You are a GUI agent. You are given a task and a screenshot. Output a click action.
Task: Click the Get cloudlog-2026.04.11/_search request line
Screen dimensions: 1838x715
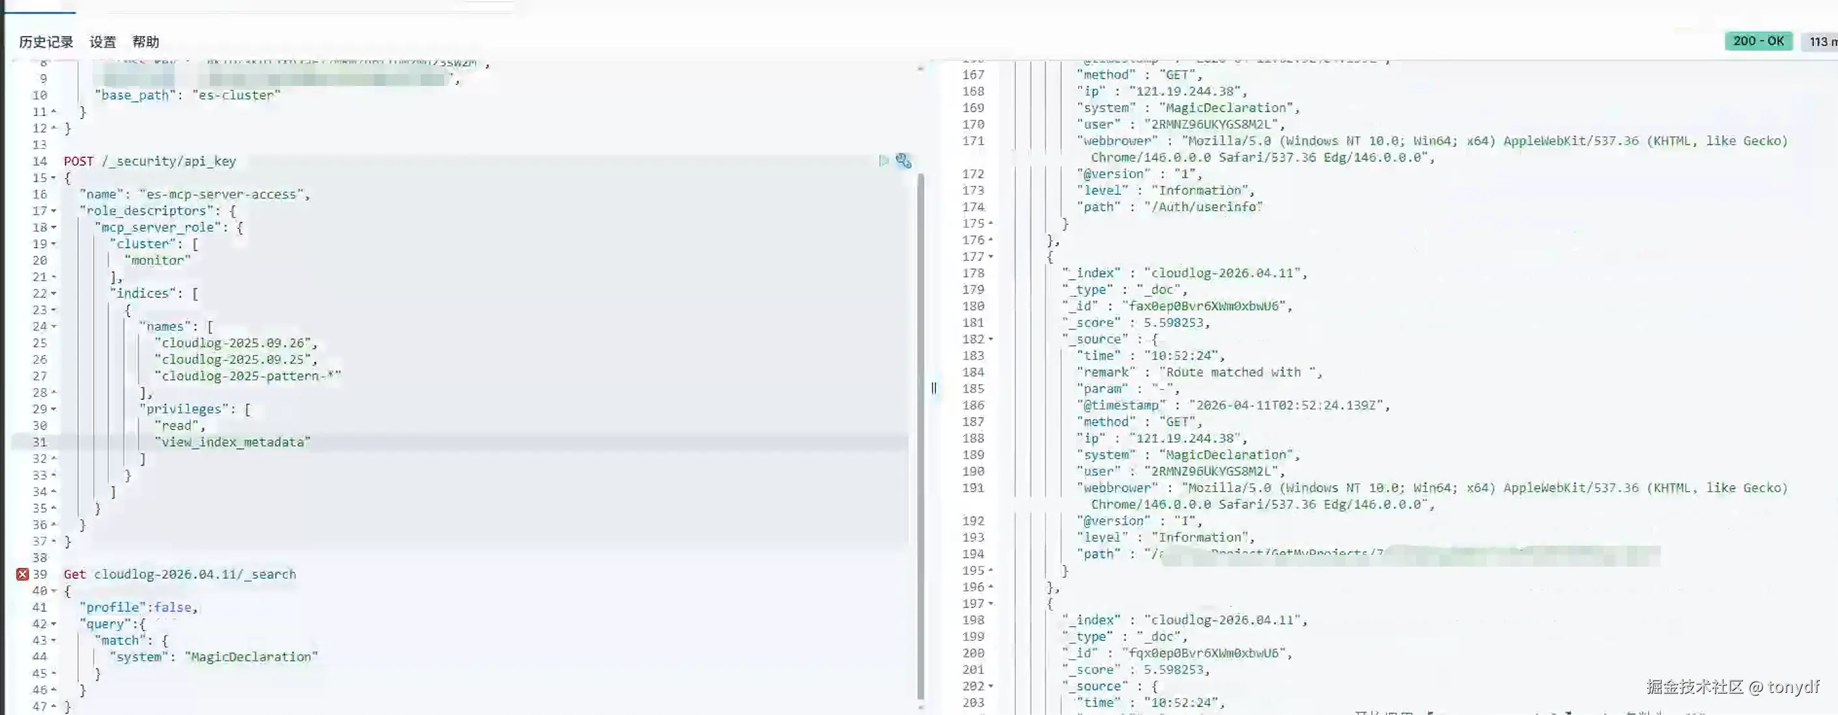(x=180, y=574)
